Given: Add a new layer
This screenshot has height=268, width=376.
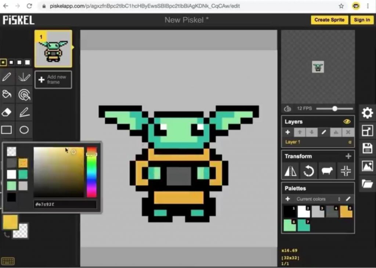Looking at the screenshot, I should [x=288, y=132].
